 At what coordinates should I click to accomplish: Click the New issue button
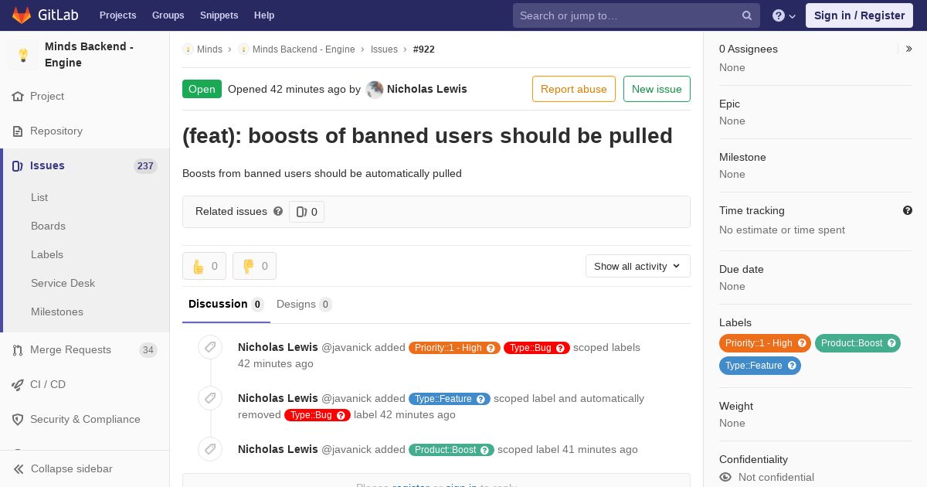pyautogui.click(x=657, y=89)
